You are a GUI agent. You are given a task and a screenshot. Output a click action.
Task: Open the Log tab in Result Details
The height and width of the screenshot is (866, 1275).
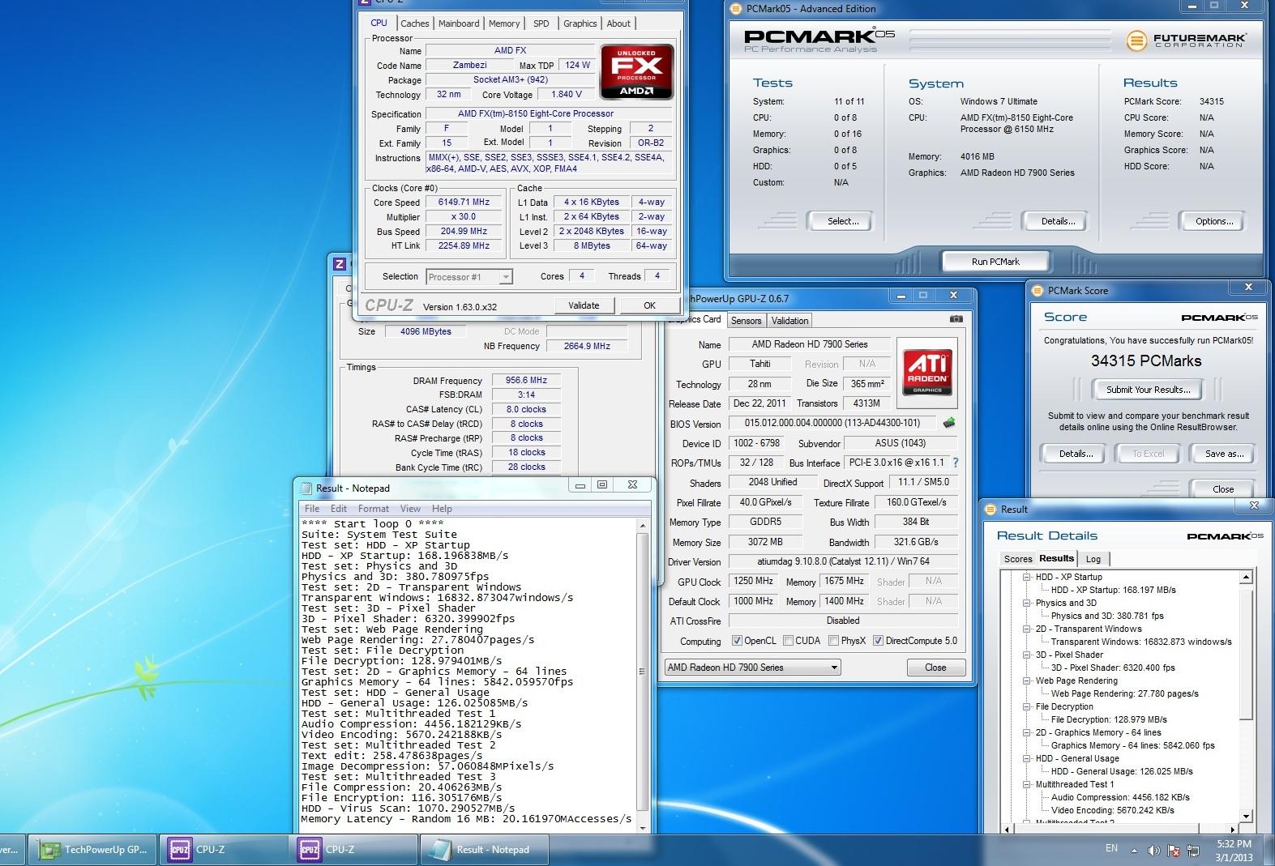pos(1093,559)
